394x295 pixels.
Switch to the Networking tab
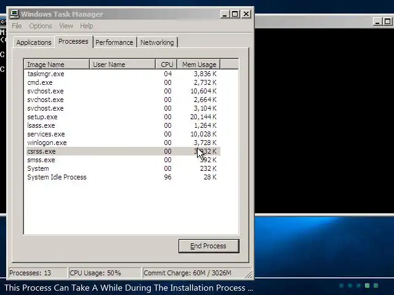tap(157, 42)
